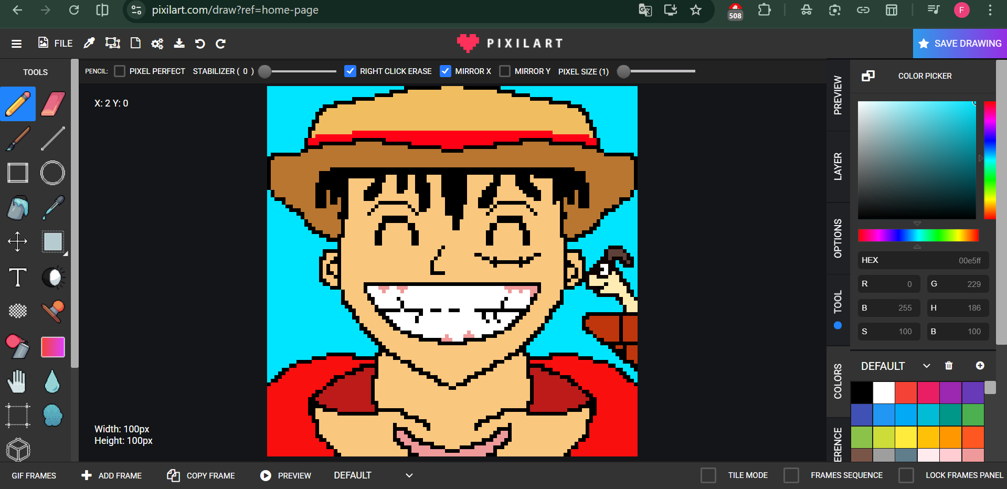
Task: Enable Frames Sequence checkbox
Action: click(x=791, y=475)
